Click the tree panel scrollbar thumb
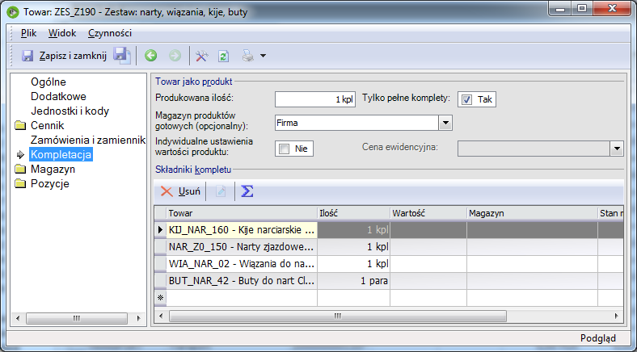Image resolution: width=637 pixels, height=352 pixels. [76, 319]
